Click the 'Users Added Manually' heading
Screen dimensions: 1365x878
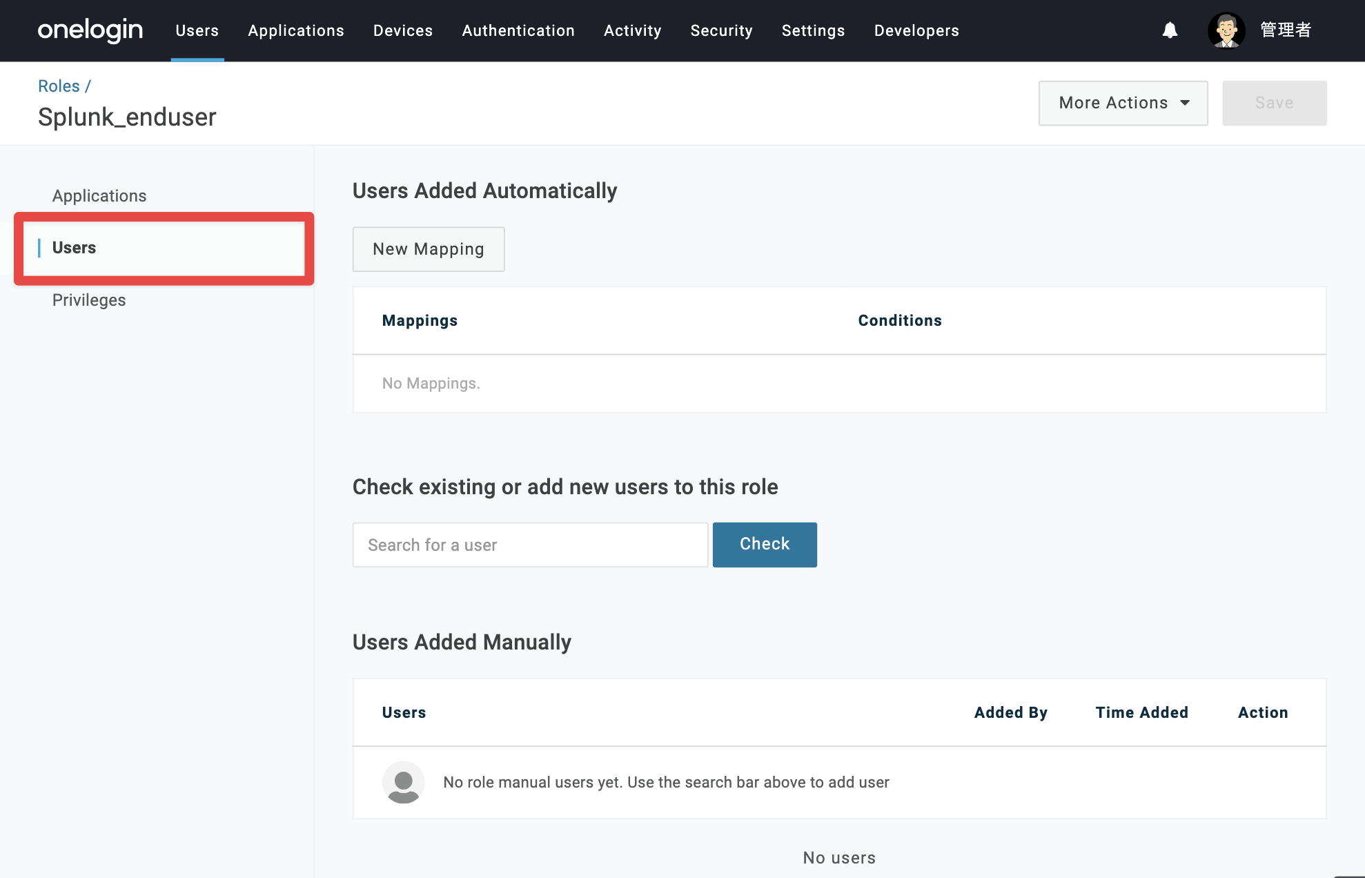pos(462,642)
